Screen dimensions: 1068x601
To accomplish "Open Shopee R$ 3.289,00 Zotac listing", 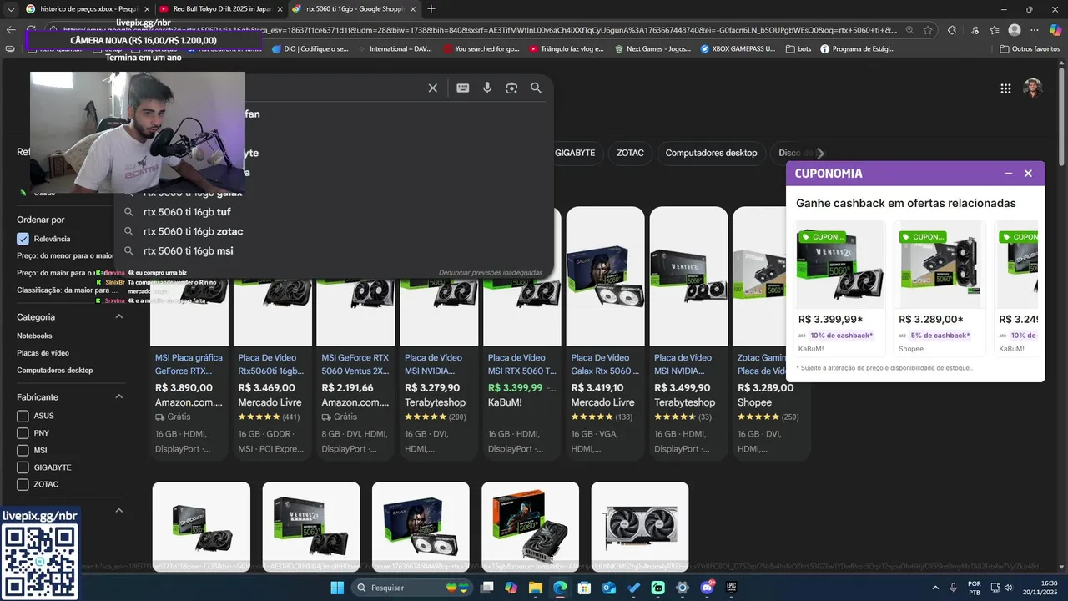I will tap(772, 334).
